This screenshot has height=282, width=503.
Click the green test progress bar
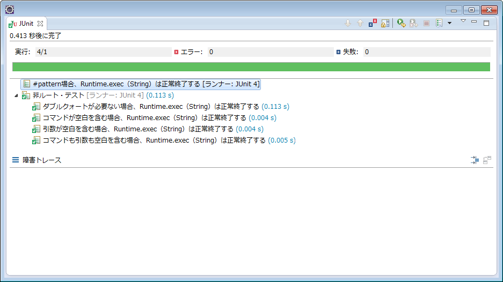[251, 66]
